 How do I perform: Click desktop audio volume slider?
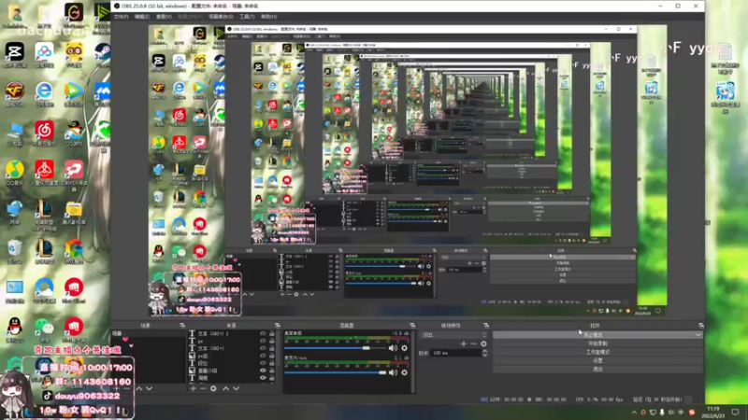click(336, 348)
